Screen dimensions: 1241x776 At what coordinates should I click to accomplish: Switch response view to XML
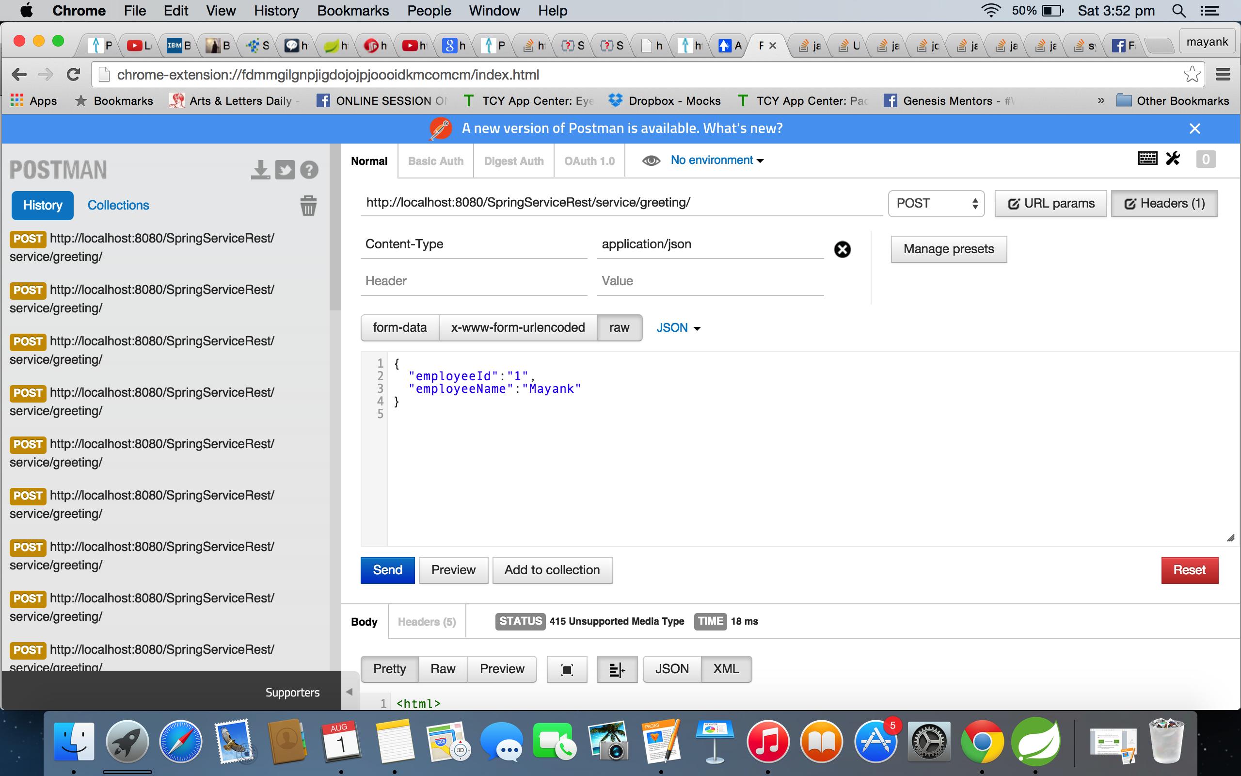[x=726, y=669]
